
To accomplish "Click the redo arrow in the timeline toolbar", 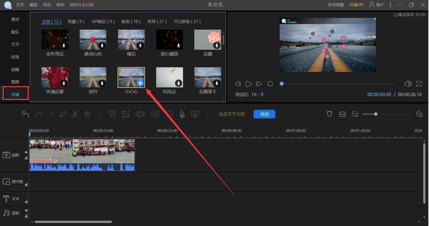I will tap(39, 114).
